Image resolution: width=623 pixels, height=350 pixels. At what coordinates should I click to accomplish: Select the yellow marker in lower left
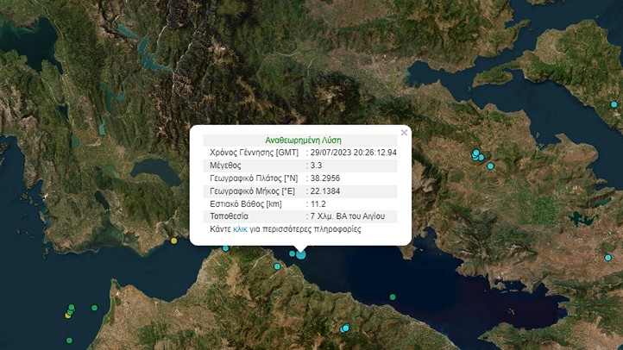[68, 316]
